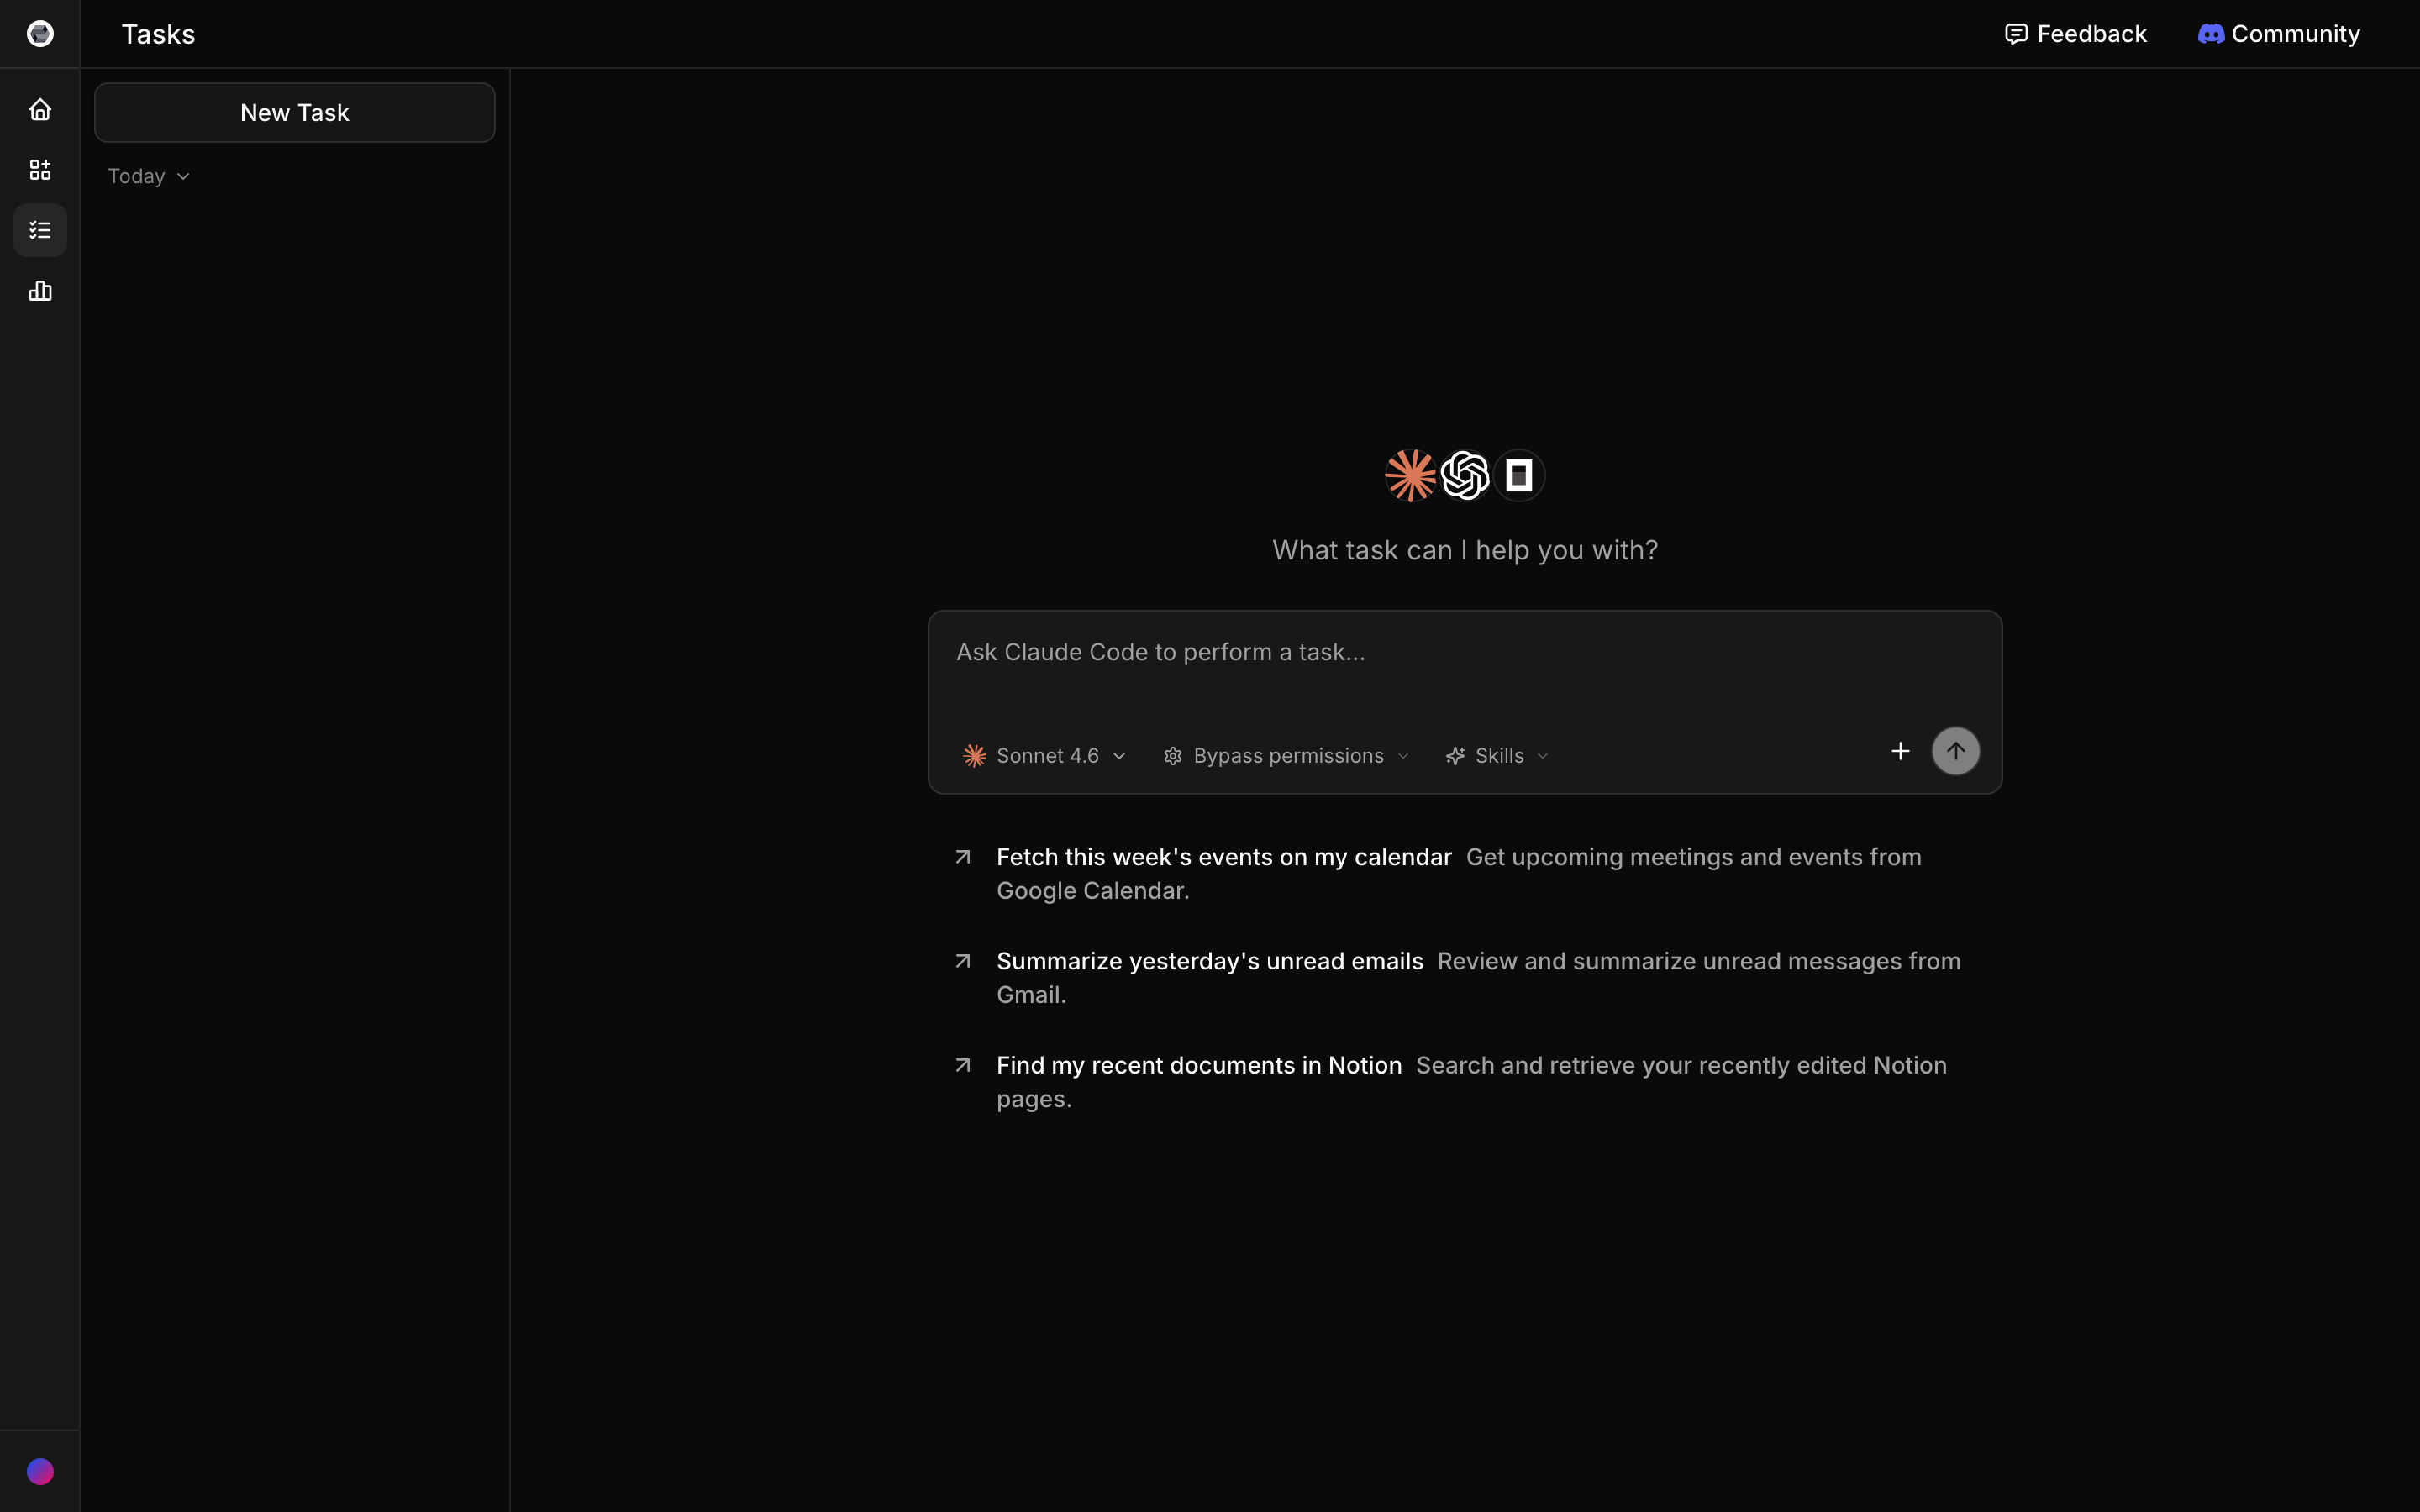Screen dimensions: 2420x1512
Task: Open the Bypass permissions dropdown
Action: (x=1287, y=756)
